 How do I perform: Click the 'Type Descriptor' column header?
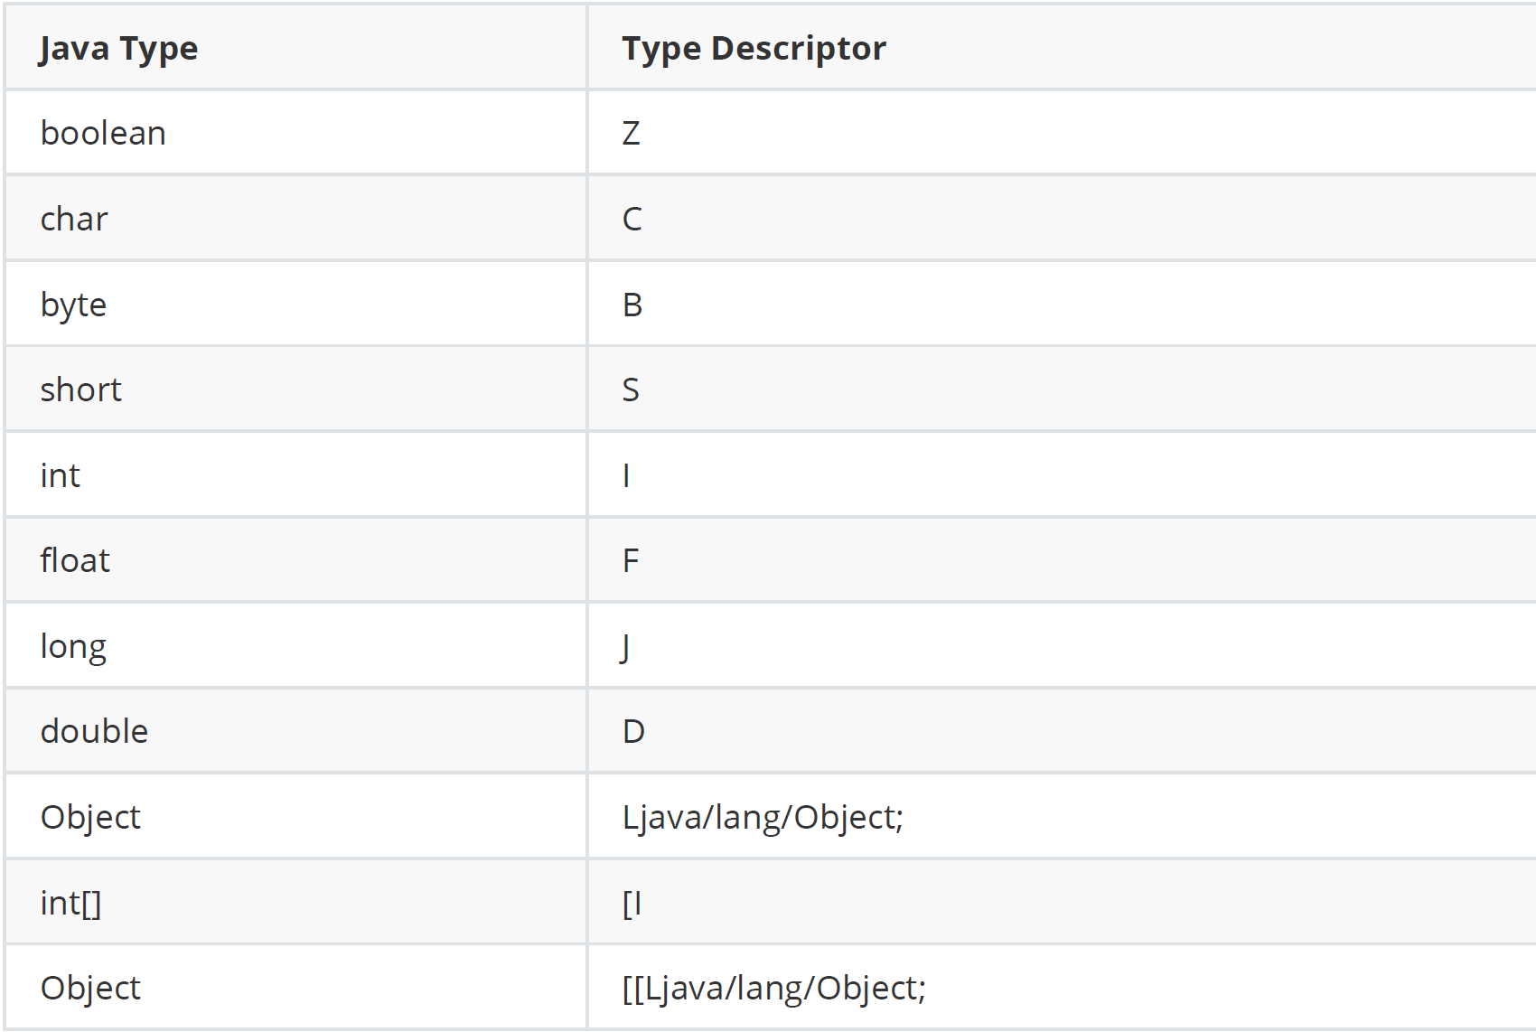(x=754, y=49)
